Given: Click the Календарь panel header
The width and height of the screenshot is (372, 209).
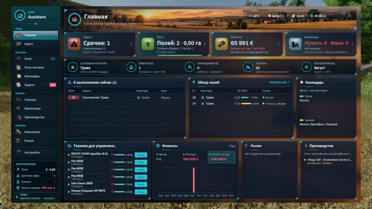Looking at the screenshot, I should (x=326, y=82).
